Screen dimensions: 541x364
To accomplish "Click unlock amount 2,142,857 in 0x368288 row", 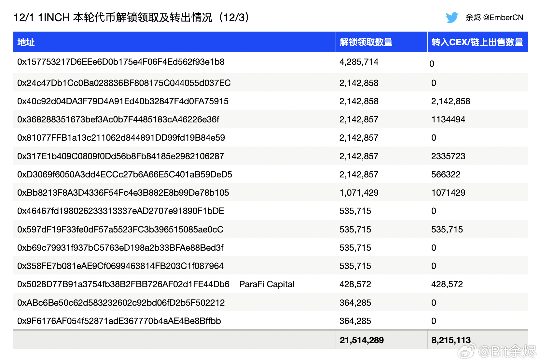I will coord(359,119).
